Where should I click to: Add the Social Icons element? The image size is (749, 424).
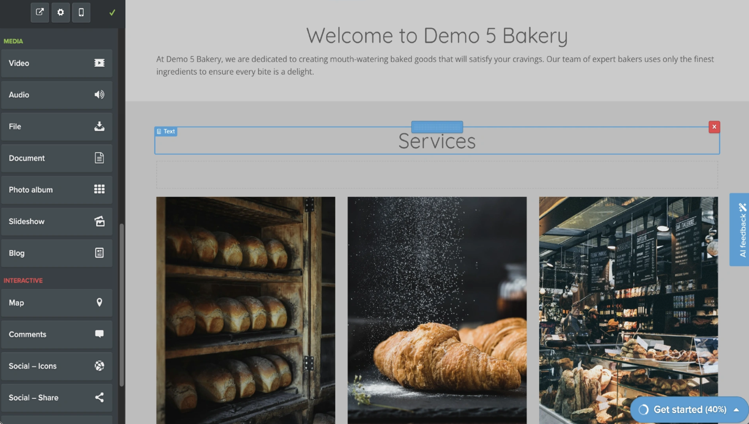coord(56,366)
